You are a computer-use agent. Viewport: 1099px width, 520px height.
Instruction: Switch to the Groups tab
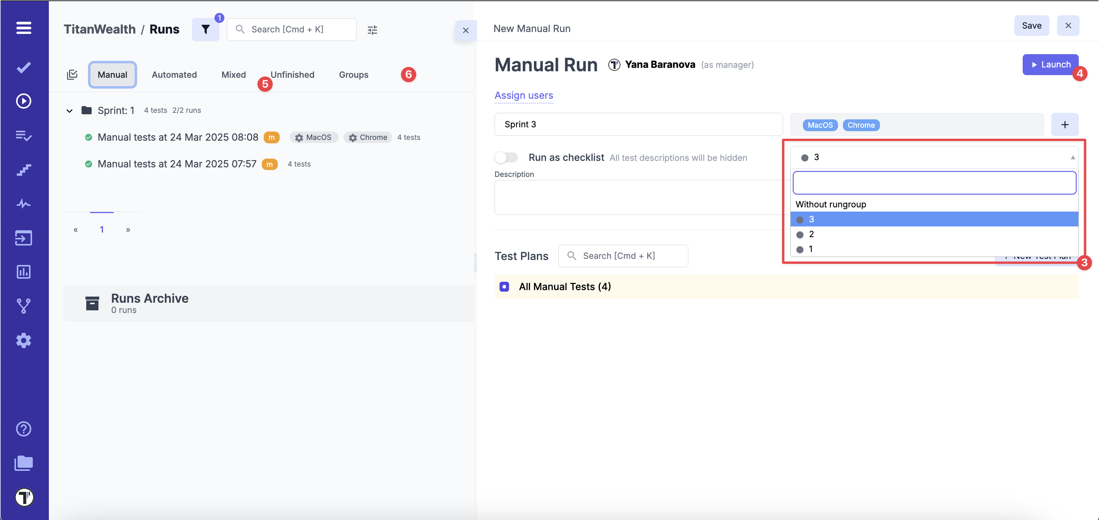tap(353, 75)
